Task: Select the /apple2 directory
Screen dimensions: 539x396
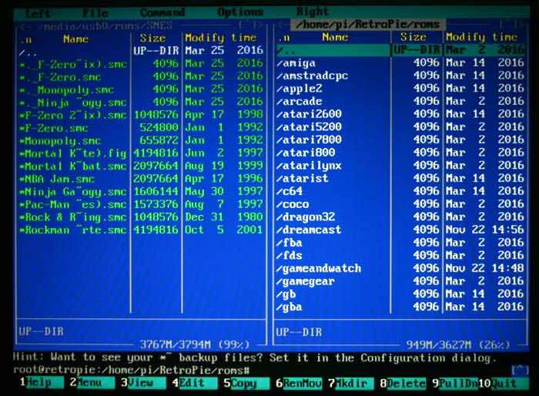Action: click(x=400, y=89)
